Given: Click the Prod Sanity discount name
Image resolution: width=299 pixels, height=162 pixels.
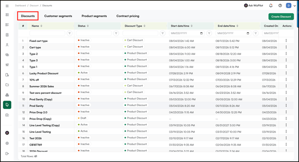Looking at the screenshot, I should click(x=37, y=106).
